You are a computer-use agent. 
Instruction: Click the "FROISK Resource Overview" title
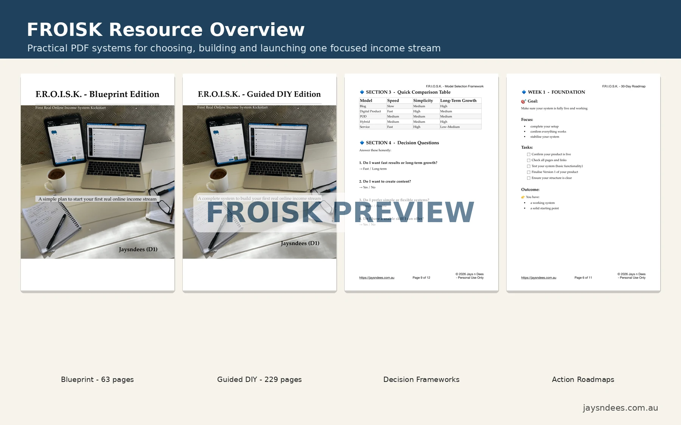(166, 29)
